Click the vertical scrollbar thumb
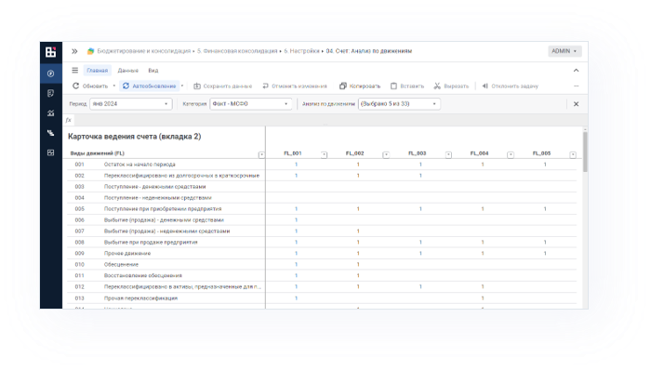The width and height of the screenshot is (651, 370). pos(585,152)
